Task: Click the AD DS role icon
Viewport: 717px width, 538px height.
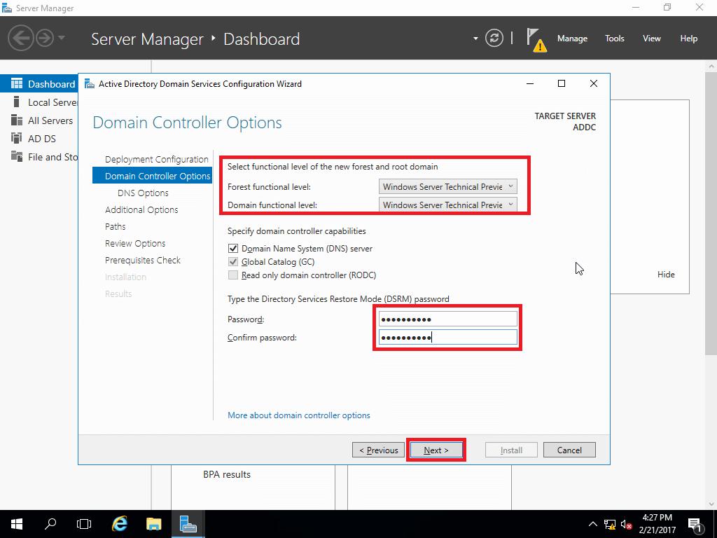Action: tap(17, 138)
